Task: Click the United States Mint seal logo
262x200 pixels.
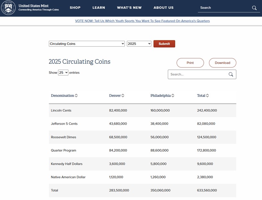Action: (x=8, y=8)
